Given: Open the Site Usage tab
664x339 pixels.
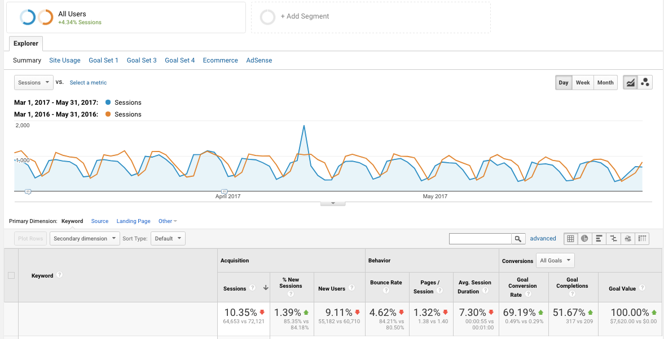Looking at the screenshot, I should 65,60.
